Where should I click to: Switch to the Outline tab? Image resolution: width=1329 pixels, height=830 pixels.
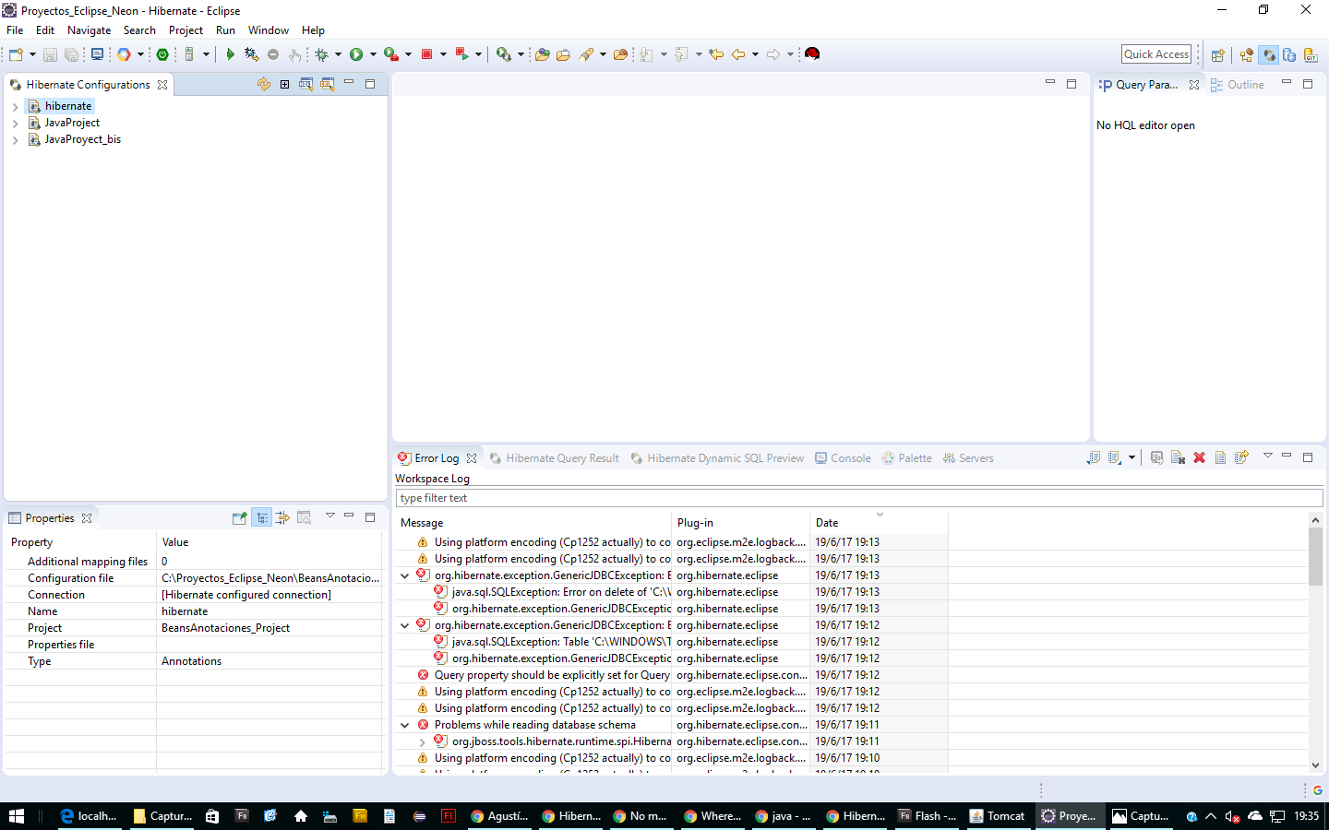(x=1237, y=85)
